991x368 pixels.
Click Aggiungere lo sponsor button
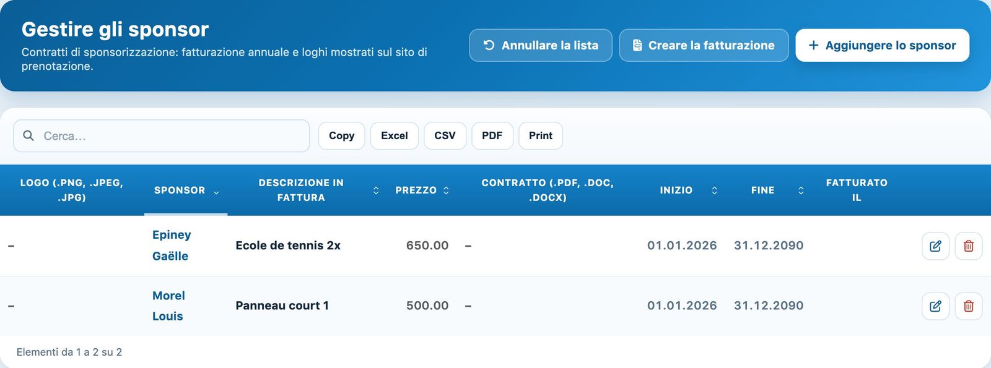(x=882, y=45)
